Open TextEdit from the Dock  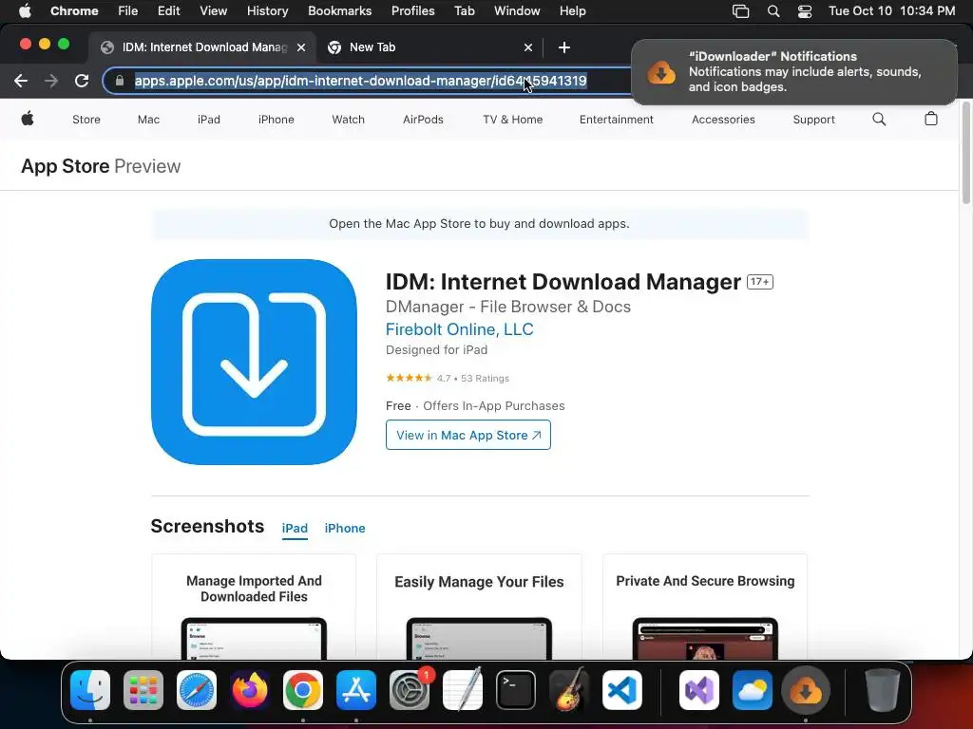463,690
